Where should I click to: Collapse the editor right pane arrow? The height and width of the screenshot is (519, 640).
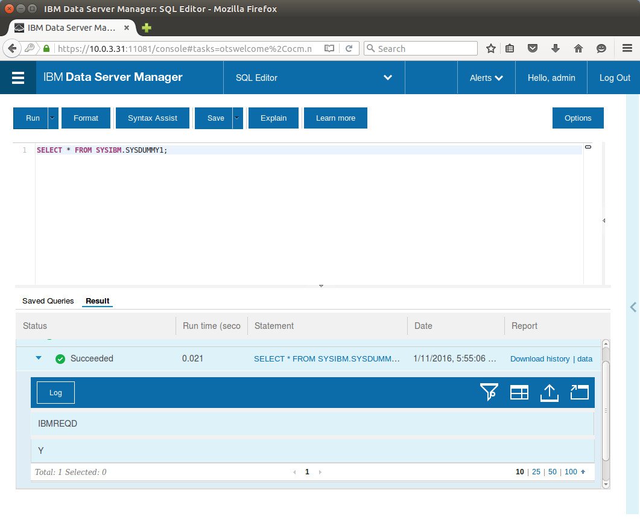pyautogui.click(x=604, y=220)
